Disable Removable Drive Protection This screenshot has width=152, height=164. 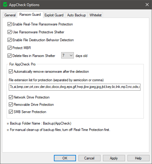tap(11, 105)
